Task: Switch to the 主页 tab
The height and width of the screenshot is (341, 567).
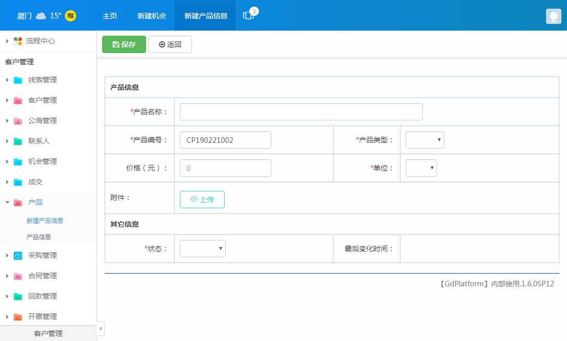Action: [110, 16]
